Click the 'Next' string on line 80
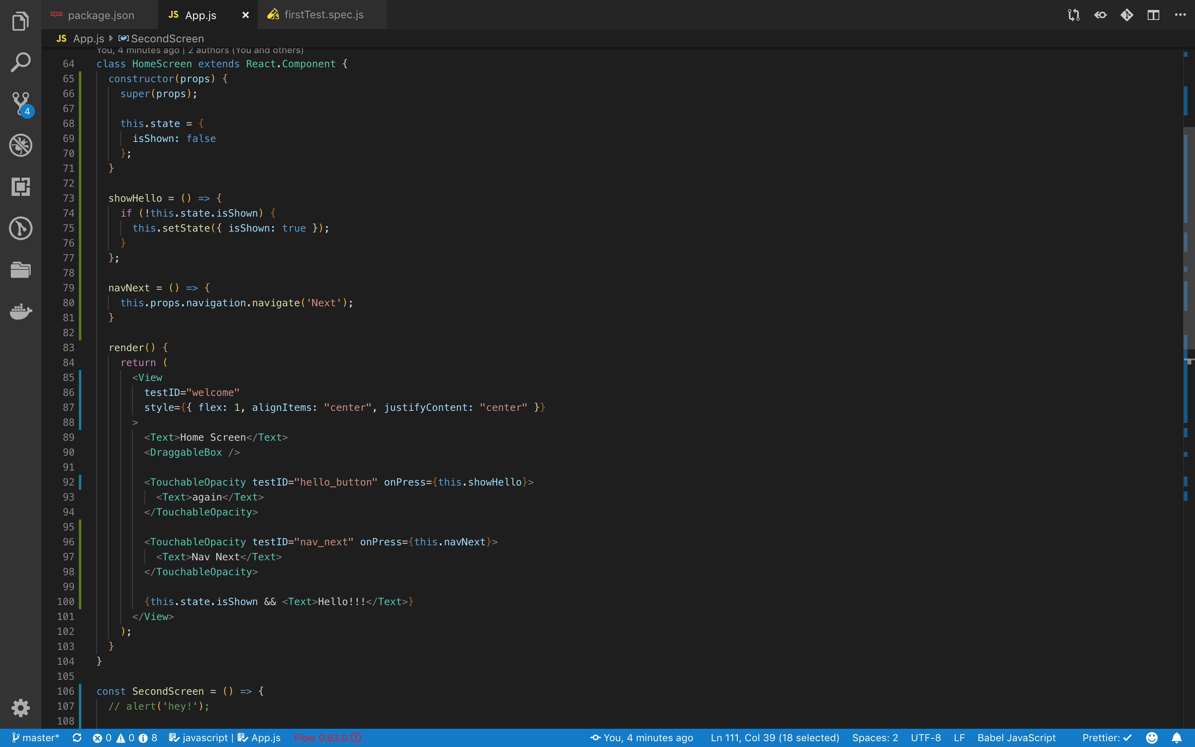 (324, 303)
